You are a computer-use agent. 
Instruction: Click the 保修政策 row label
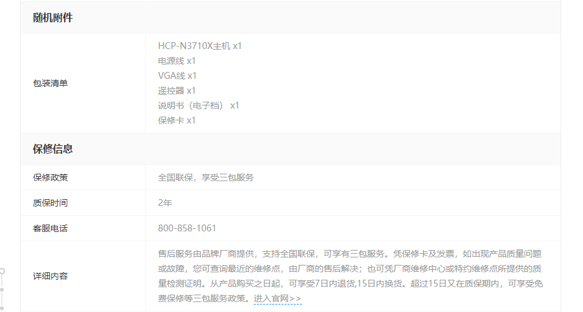[50, 177]
